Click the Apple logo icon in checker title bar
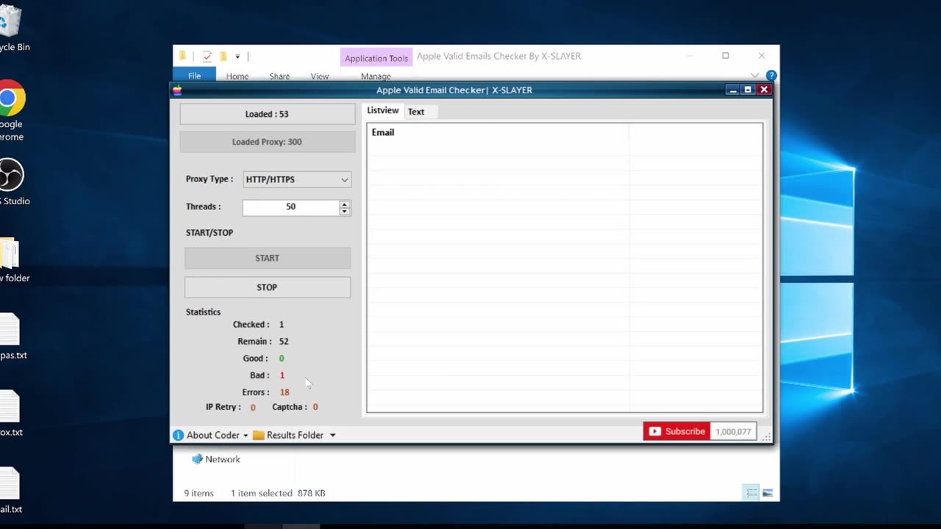 (x=177, y=90)
